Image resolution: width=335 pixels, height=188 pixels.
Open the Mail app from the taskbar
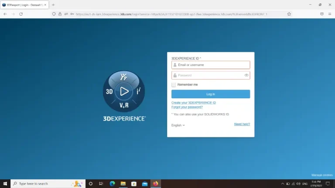pos(145,184)
